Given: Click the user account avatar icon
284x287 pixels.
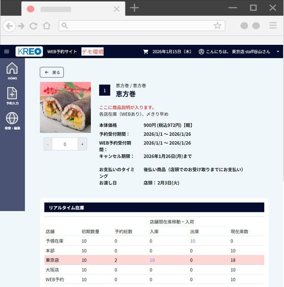Looking at the screenshot, I should coord(201,52).
